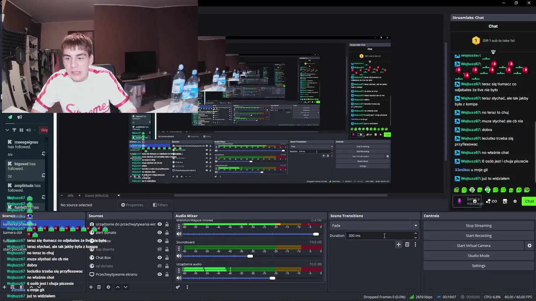Unlock the alert donate source
This screenshot has height=301, width=536.
(x=167, y=232)
